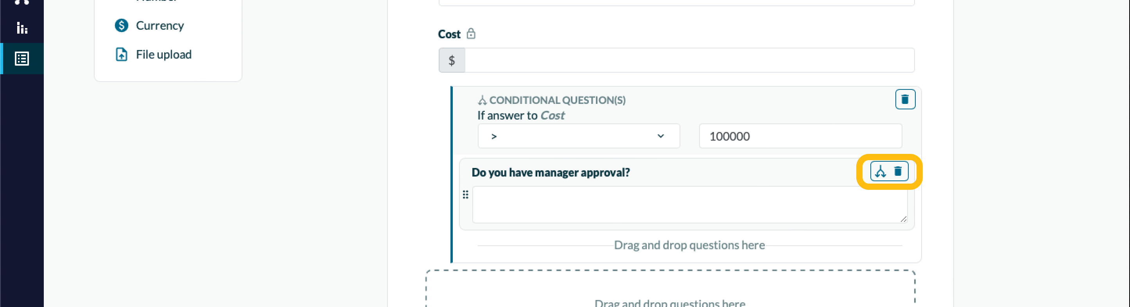Open the reports chart icon in sidebar
Viewport: 1130px width, 307px height.
tap(22, 29)
